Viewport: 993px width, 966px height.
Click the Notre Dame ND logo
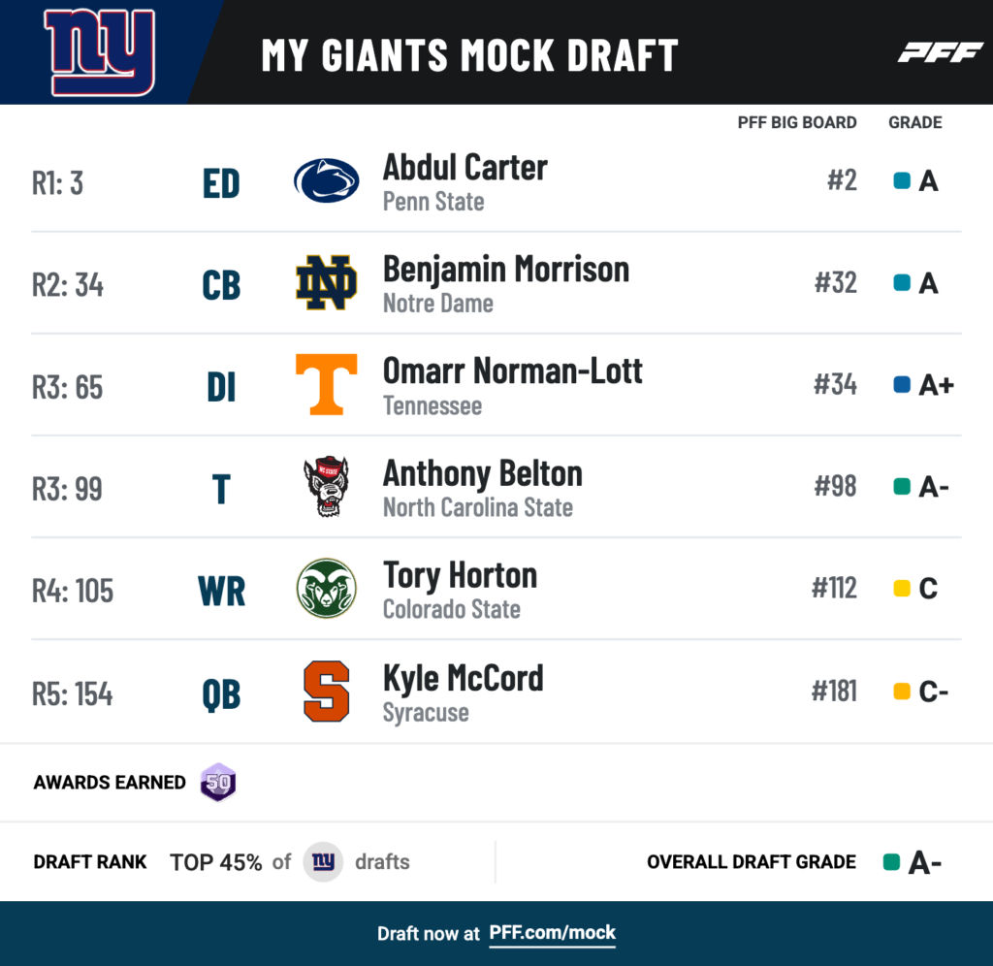[x=326, y=282]
